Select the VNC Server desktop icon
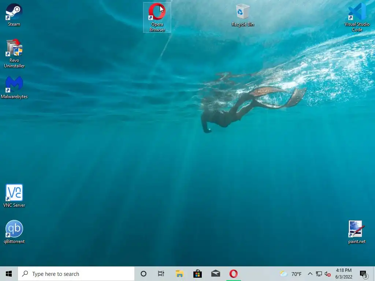 click(14, 195)
